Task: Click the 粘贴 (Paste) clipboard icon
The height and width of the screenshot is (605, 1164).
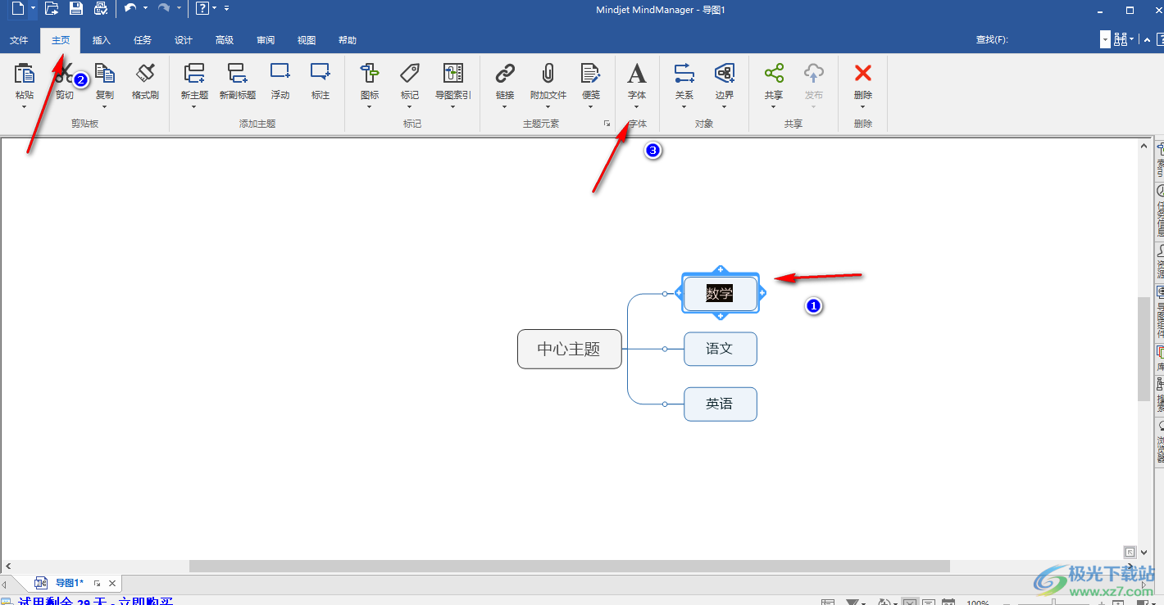Action: point(25,74)
